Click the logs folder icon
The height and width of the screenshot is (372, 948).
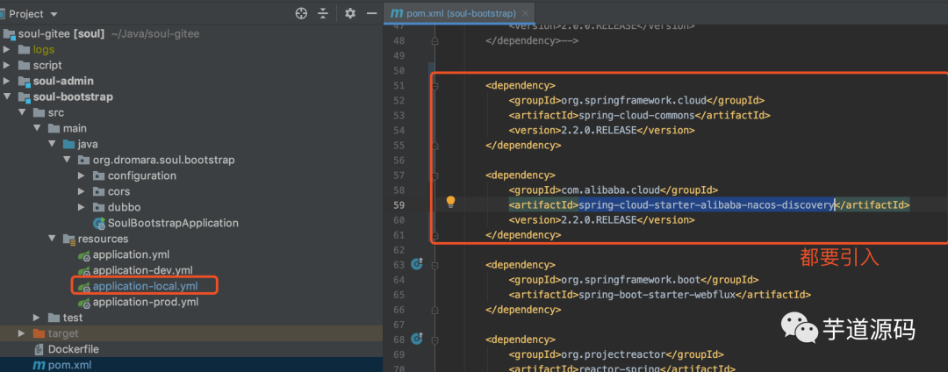click(x=25, y=49)
